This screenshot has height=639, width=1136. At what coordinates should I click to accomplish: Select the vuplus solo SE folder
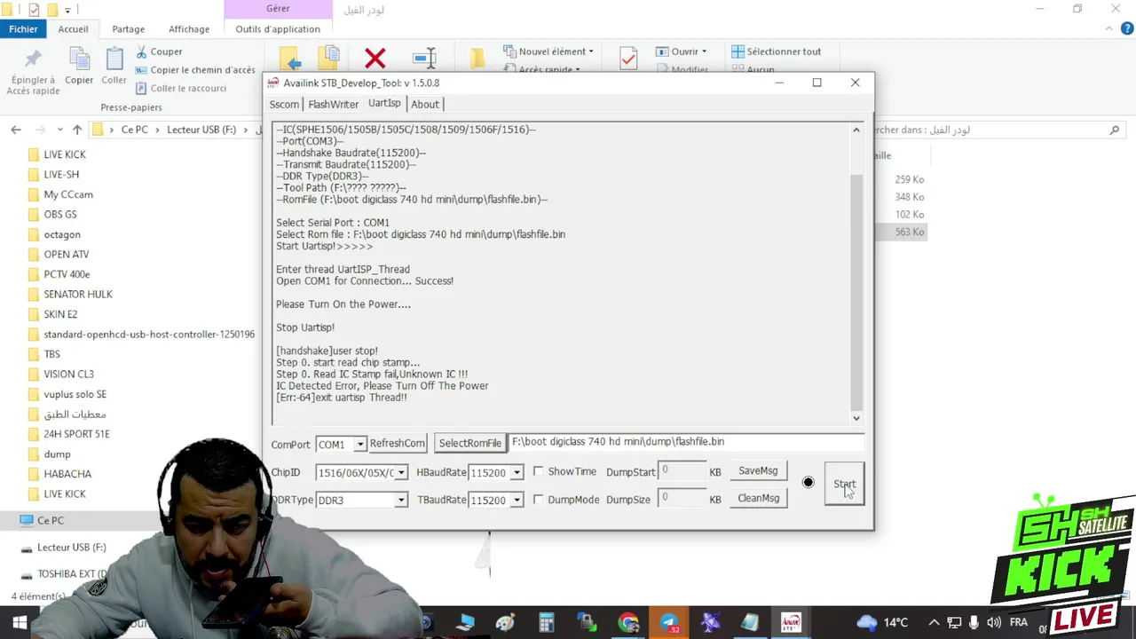75,394
